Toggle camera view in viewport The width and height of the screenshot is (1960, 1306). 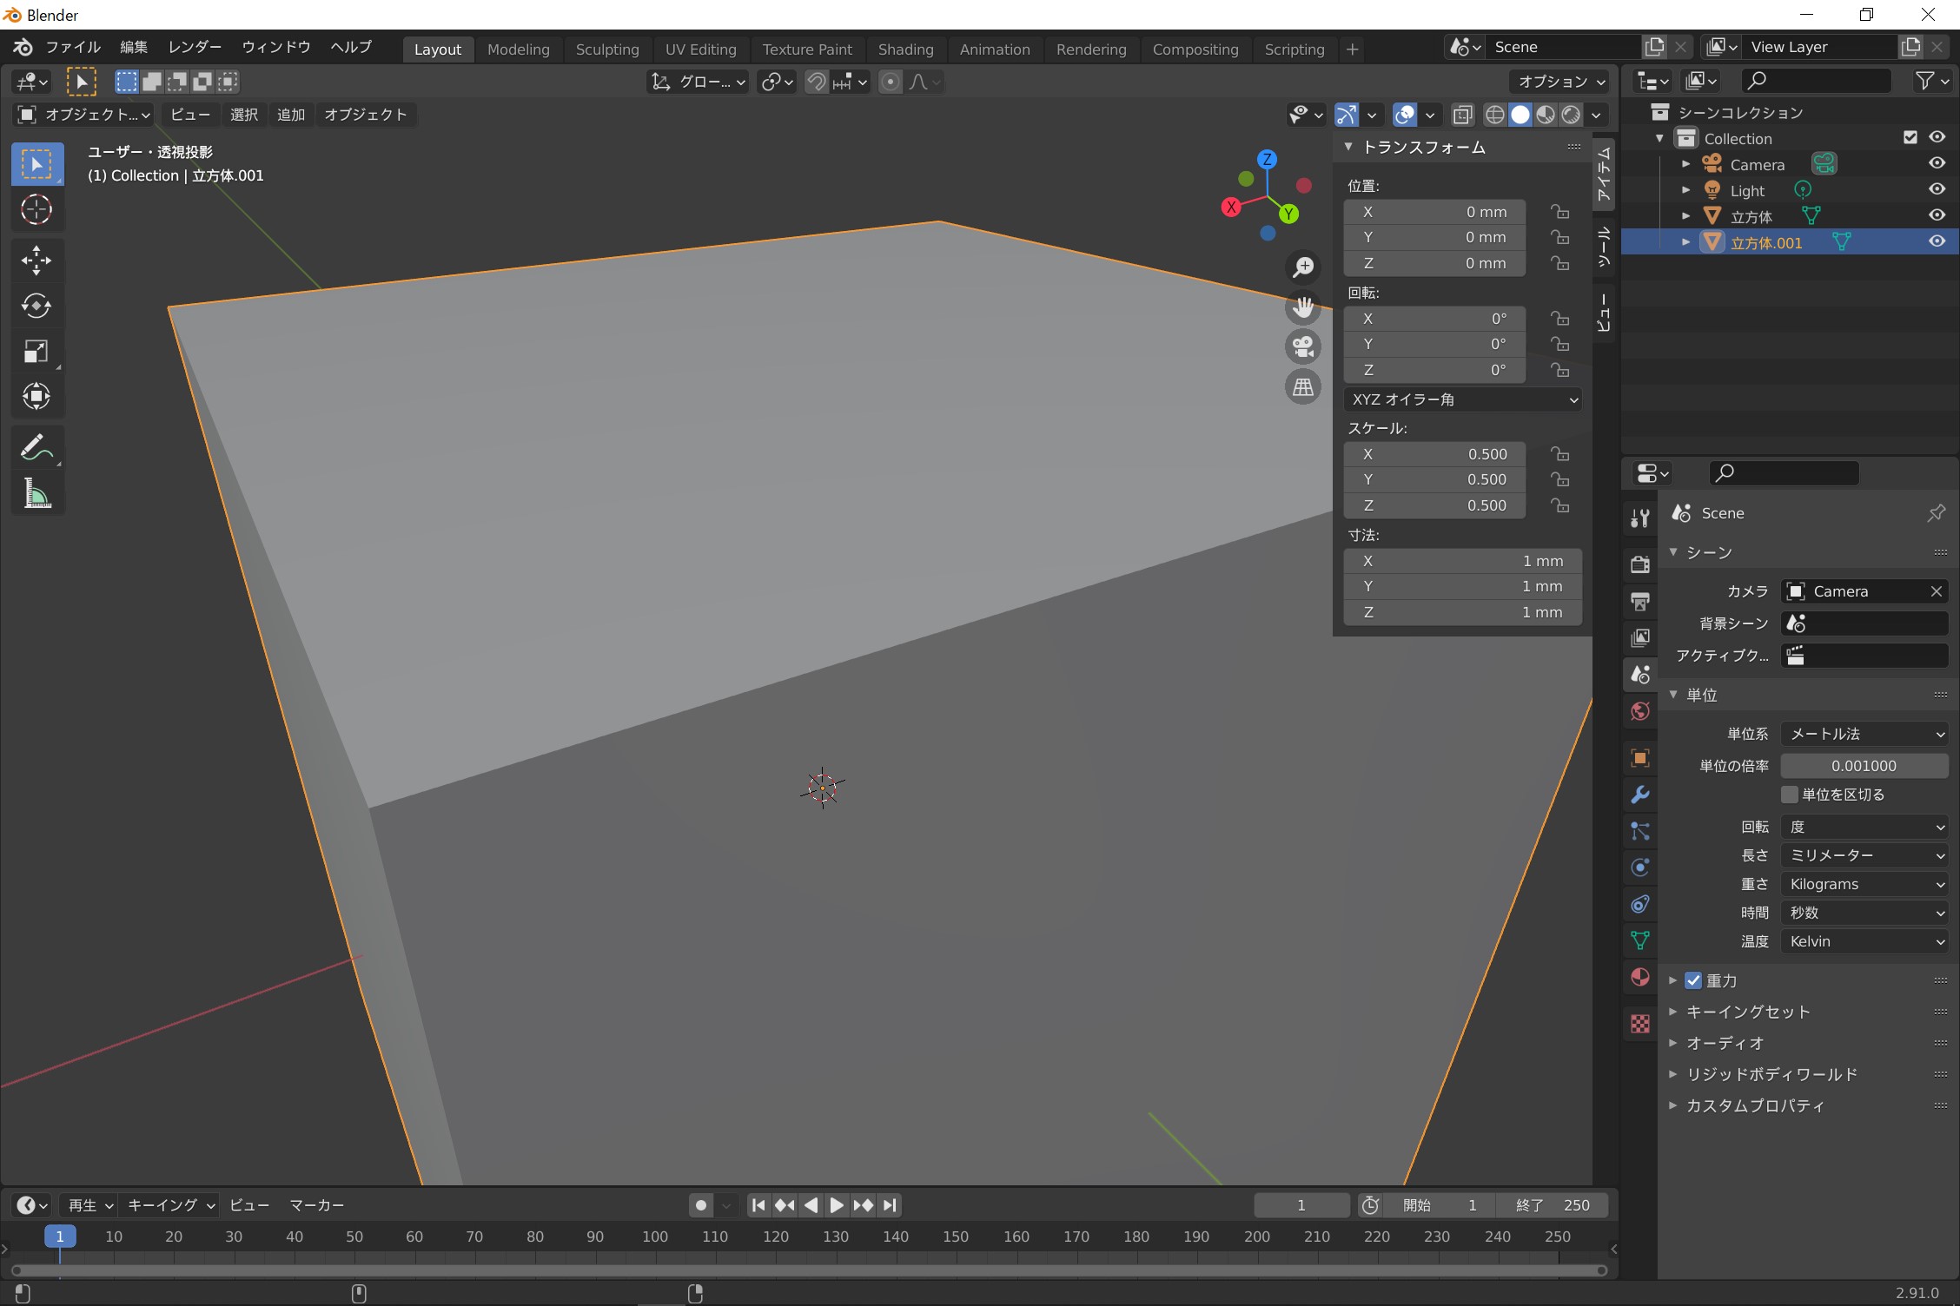click(1302, 346)
